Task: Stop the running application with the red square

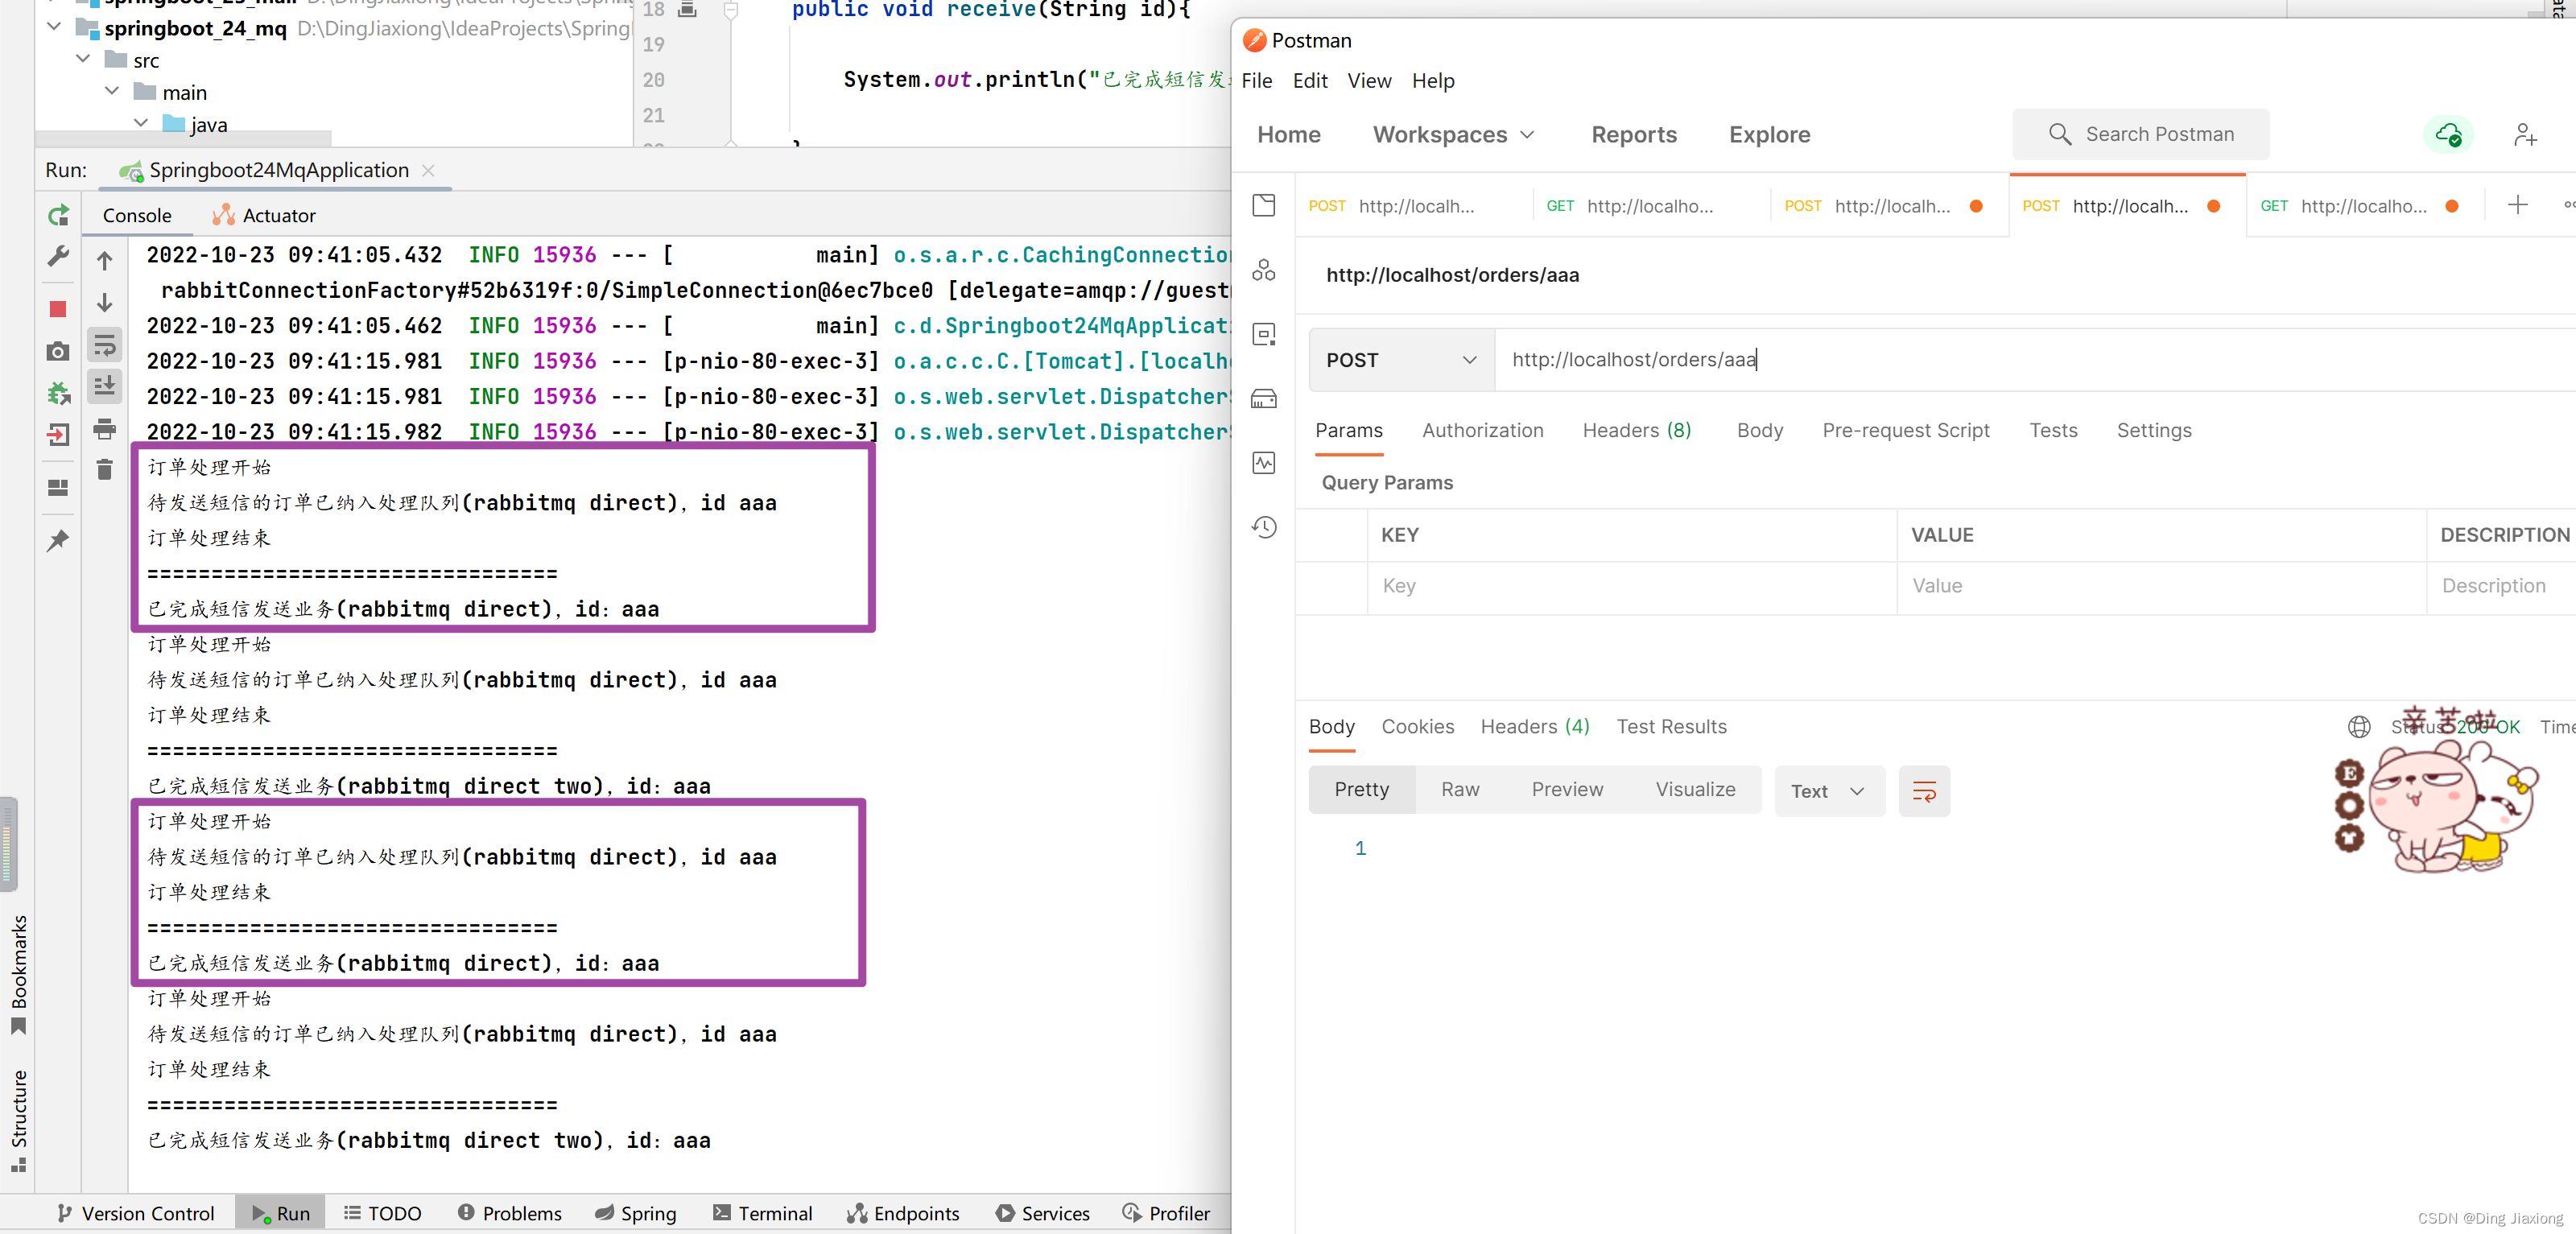Action: 58,309
